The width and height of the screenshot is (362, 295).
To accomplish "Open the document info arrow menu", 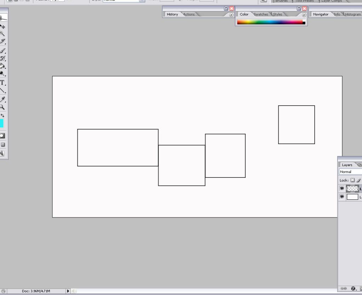I will (68, 291).
